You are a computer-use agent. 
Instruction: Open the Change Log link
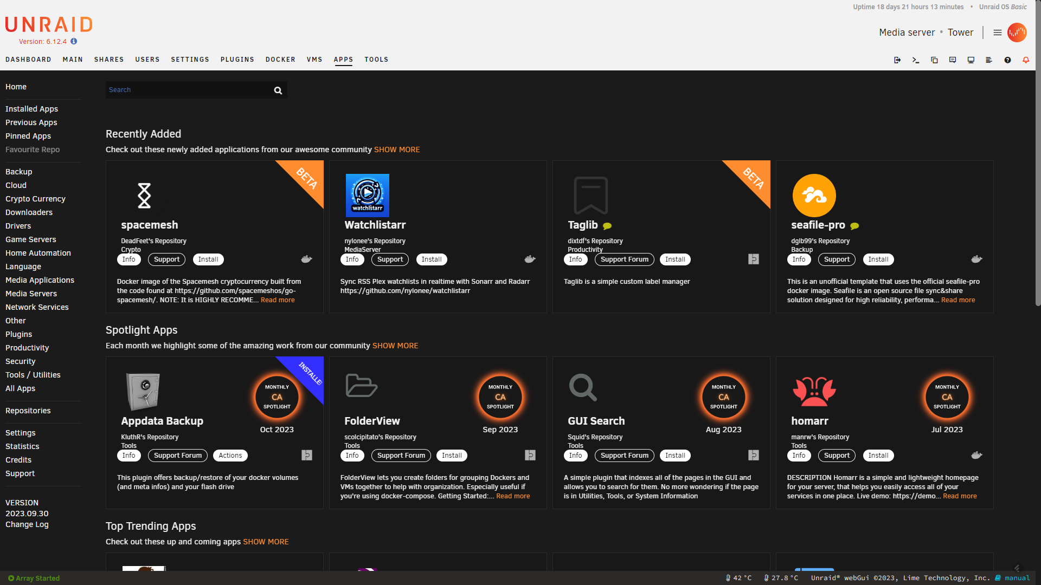coord(26,524)
